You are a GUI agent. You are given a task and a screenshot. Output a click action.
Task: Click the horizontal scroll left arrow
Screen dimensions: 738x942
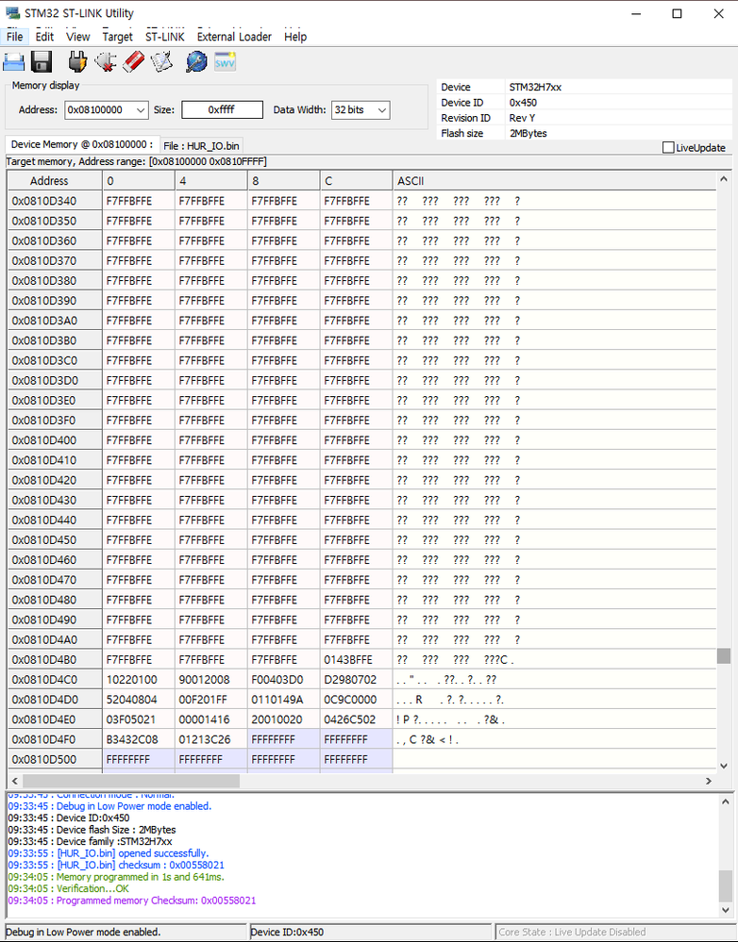click(x=14, y=781)
